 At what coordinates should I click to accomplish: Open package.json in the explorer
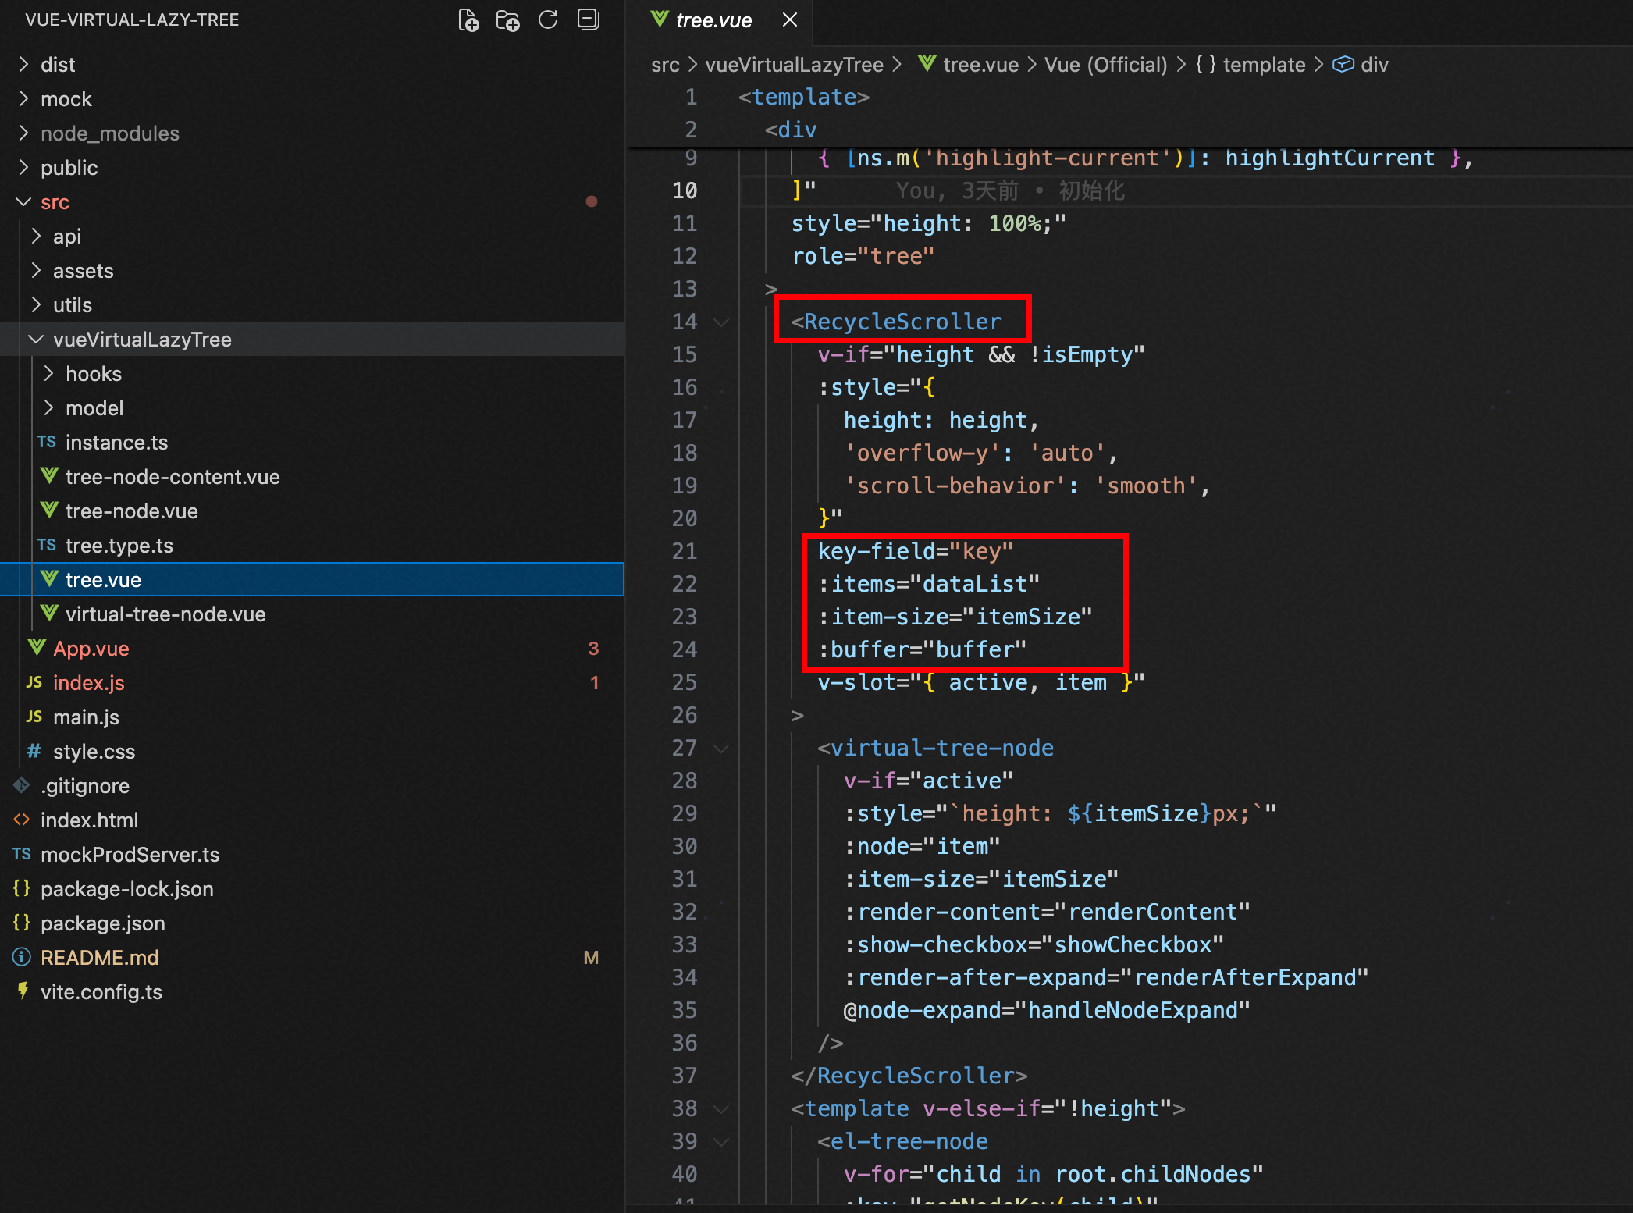103,923
